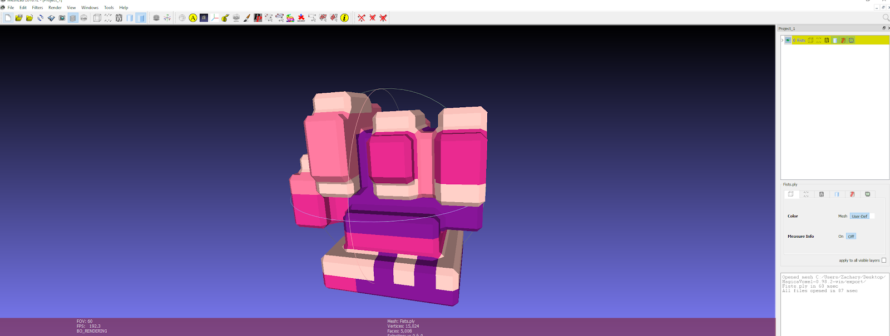Viewport: 890px width, 336px height.
Task: Open project with the first folder icon
Action: tap(19, 18)
